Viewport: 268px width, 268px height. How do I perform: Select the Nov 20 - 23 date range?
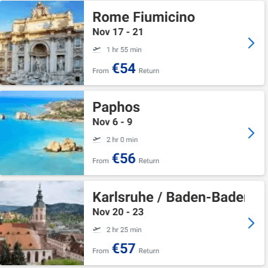(x=118, y=212)
